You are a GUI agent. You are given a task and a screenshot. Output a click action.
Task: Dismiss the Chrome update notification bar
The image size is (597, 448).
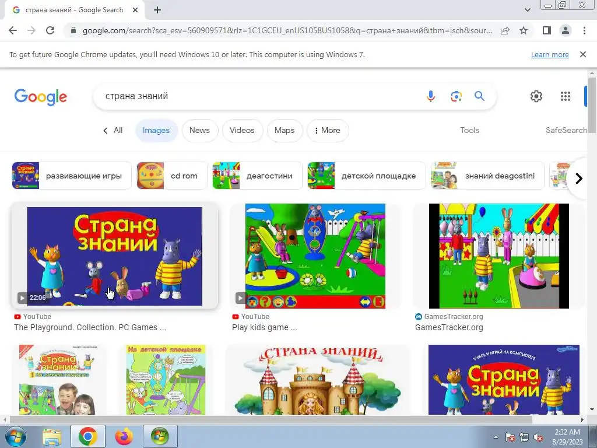click(x=582, y=54)
